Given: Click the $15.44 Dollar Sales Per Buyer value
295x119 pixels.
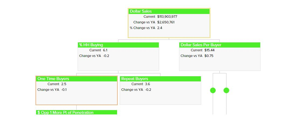Looking at the screenshot, I should pos(210,50).
